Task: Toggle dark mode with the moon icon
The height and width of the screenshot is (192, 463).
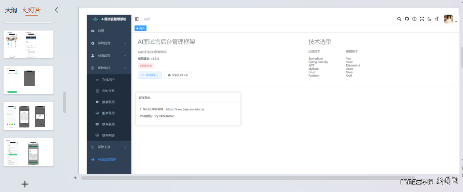Action: [429, 19]
